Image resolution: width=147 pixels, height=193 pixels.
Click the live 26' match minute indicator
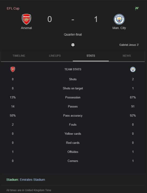(x=137, y=8)
